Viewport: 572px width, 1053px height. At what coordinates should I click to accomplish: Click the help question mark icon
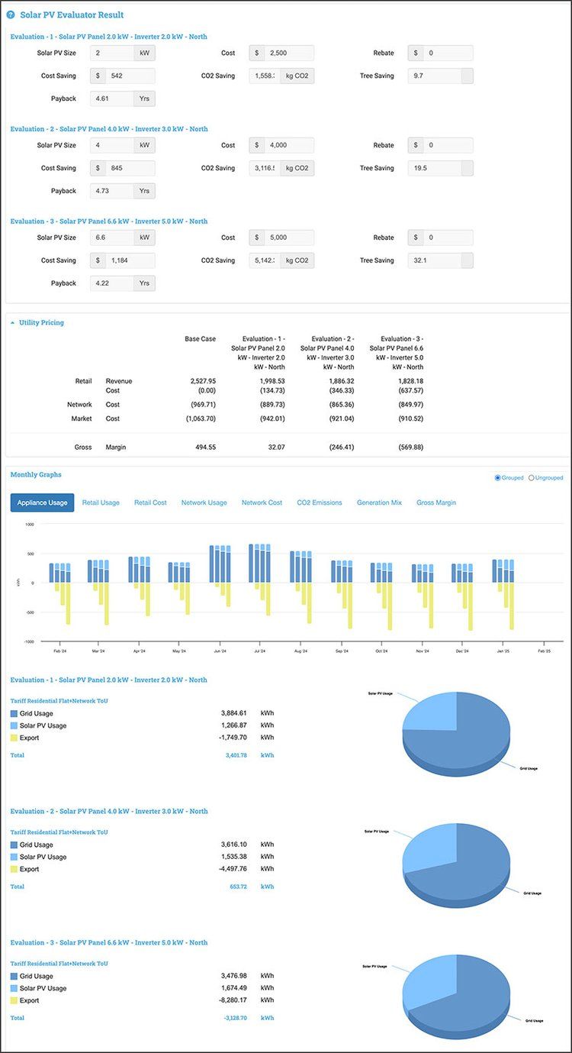point(11,15)
